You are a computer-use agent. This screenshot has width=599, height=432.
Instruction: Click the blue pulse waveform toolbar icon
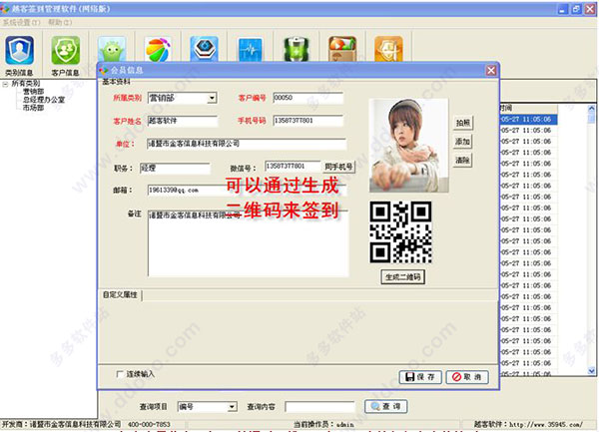(x=251, y=49)
